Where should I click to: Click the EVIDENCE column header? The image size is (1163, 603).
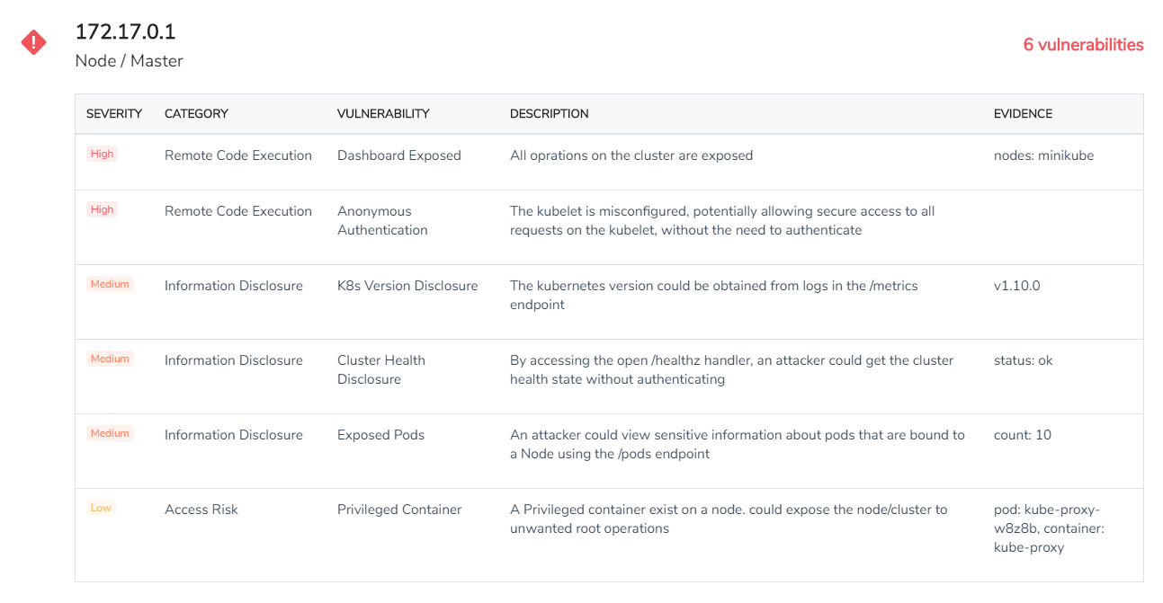[1023, 114]
